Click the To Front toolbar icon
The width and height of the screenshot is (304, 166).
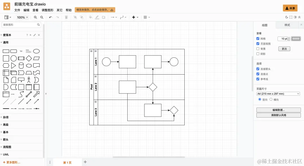[x=75, y=17]
